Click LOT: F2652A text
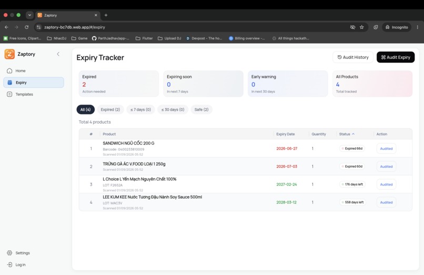 113,185
